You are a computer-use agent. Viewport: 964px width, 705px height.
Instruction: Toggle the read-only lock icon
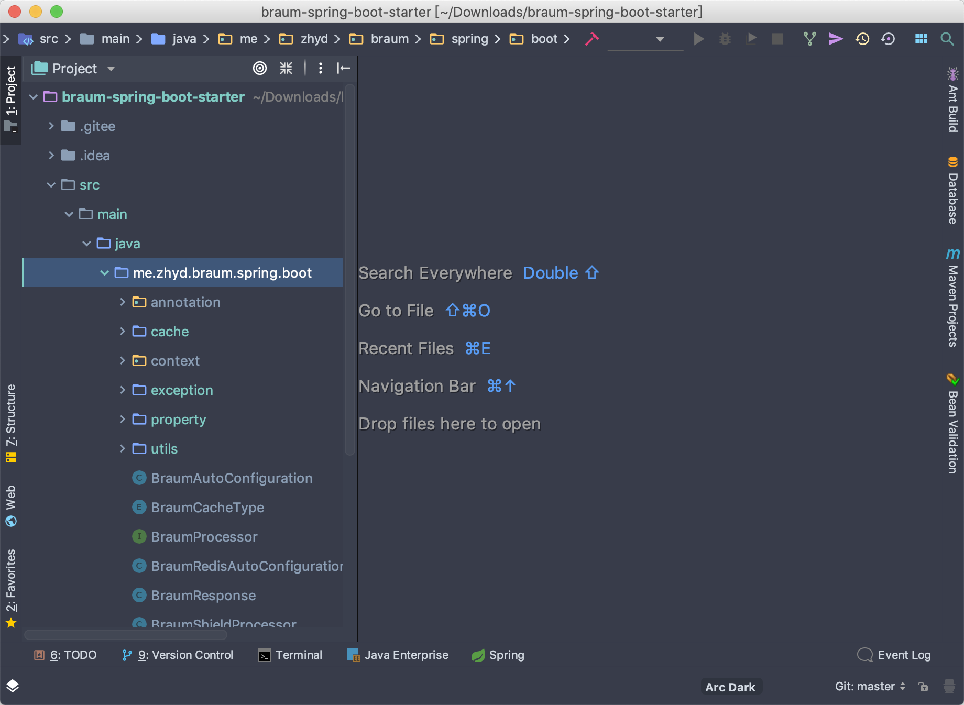[x=923, y=687]
